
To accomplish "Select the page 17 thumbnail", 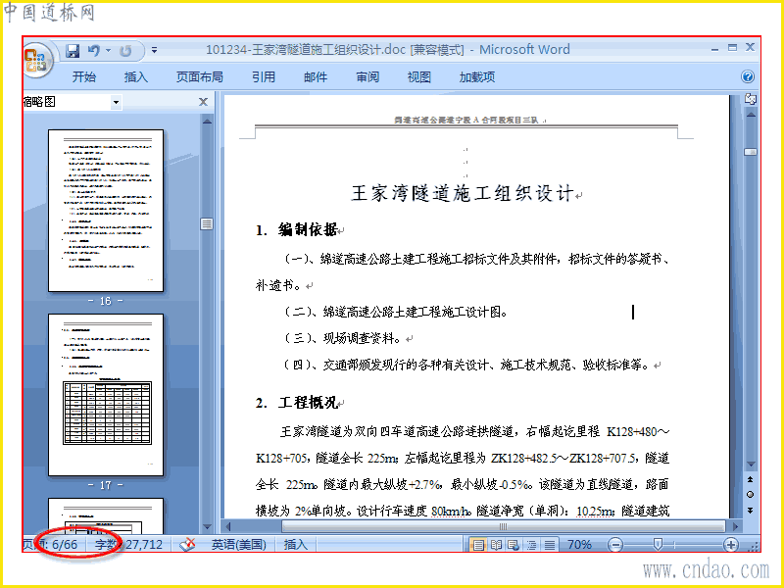I will pyautogui.click(x=106, y=395).
